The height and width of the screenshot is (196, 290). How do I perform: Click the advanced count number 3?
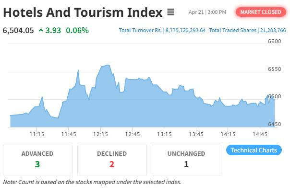pos(37,164)
